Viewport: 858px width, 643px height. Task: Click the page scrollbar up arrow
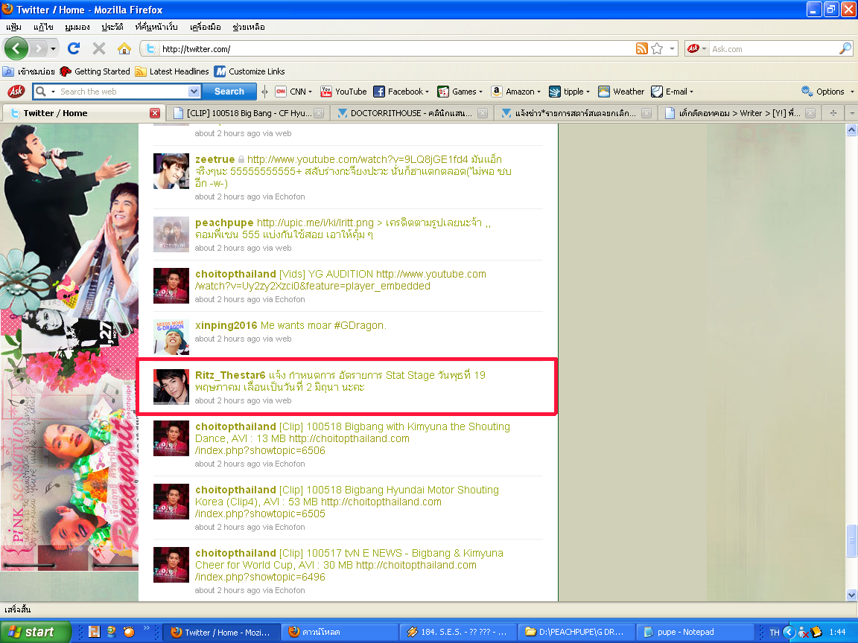coord(851,129)
